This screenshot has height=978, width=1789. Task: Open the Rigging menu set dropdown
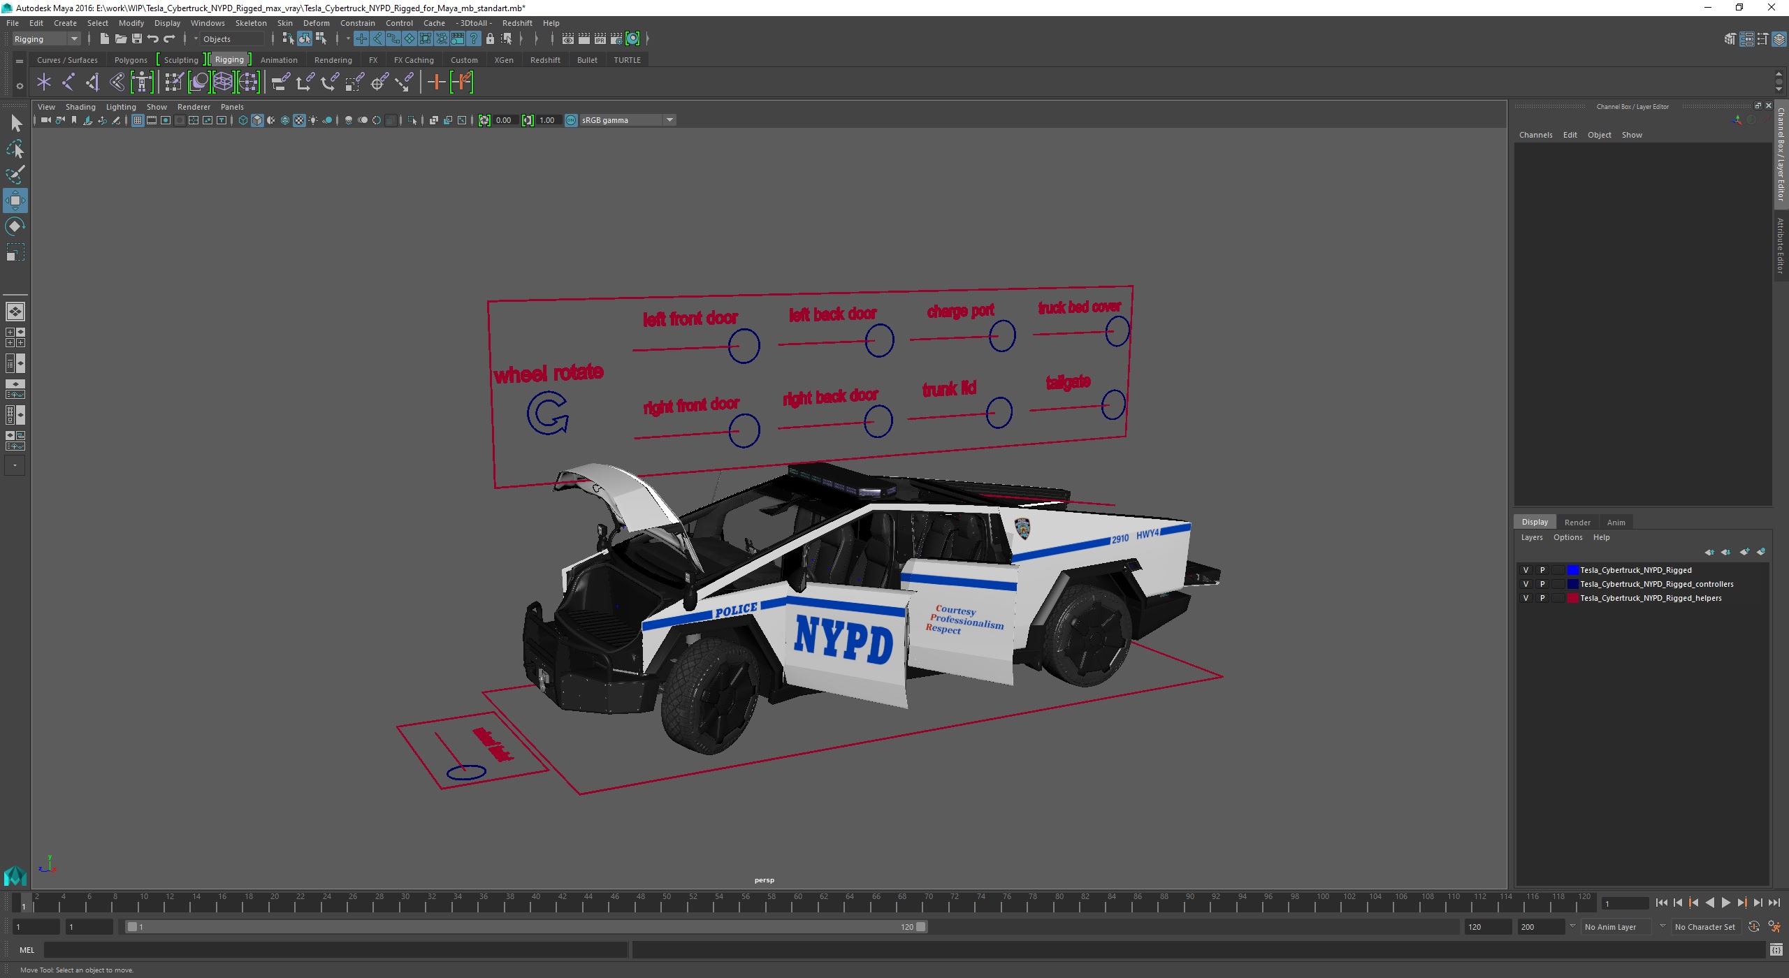pos(46,39)
